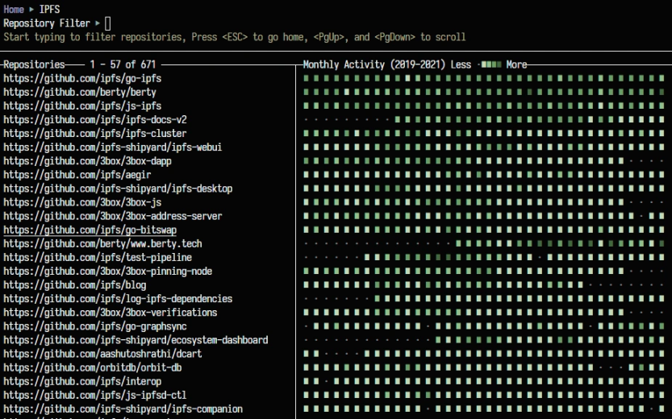Image resolution: width=672 pixels, height=419 pixels.
Task: Click the Home breadcrumb link
Action: click(14, 10)
